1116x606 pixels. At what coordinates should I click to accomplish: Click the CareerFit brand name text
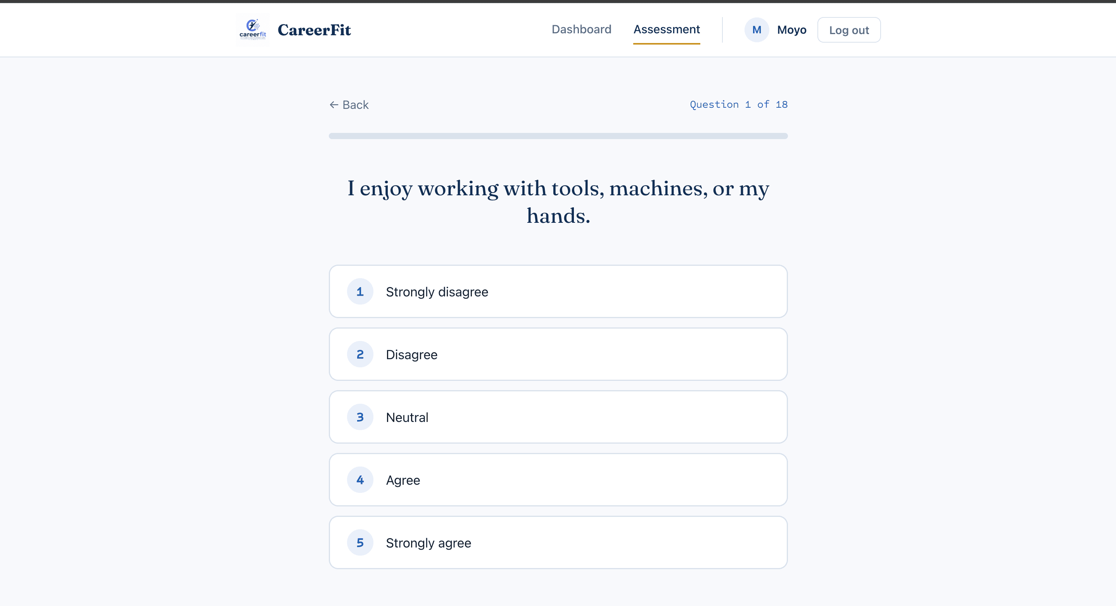pos(314,30)
